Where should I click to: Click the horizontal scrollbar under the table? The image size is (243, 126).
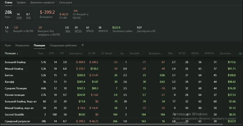(x=111, y=124)
